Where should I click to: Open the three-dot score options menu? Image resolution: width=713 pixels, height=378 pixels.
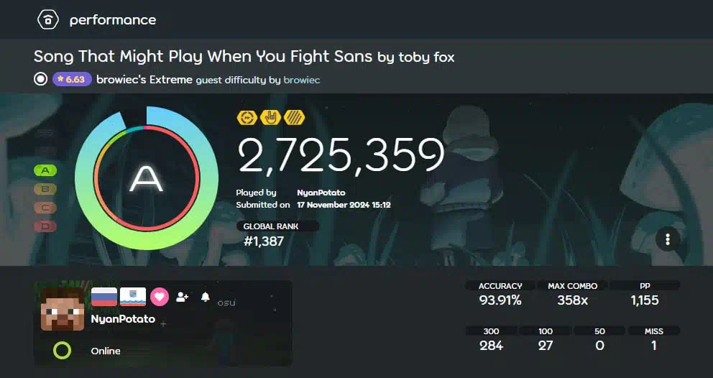point(668,239)
